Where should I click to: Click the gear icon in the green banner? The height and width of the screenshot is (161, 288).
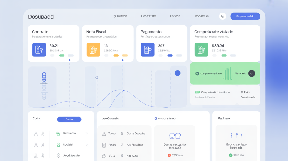click(x=197, y=73)
